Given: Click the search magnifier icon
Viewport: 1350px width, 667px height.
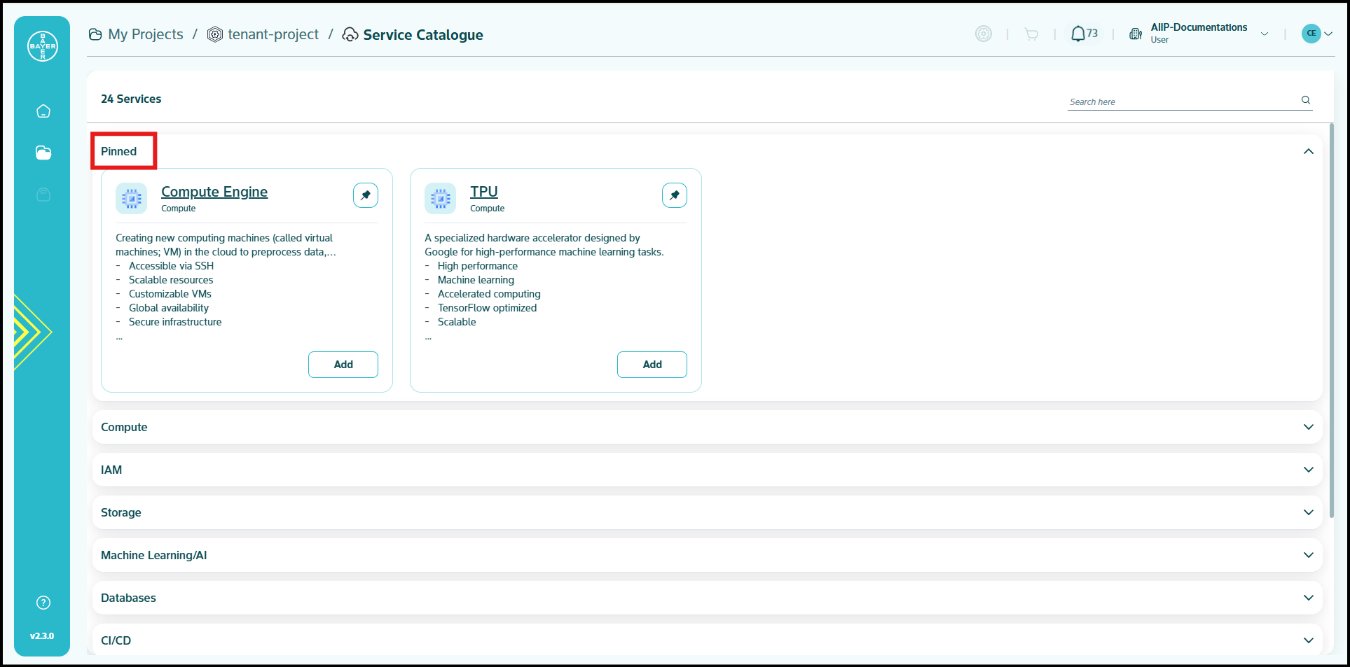Looking at the screenshot, I should 1306,100.
